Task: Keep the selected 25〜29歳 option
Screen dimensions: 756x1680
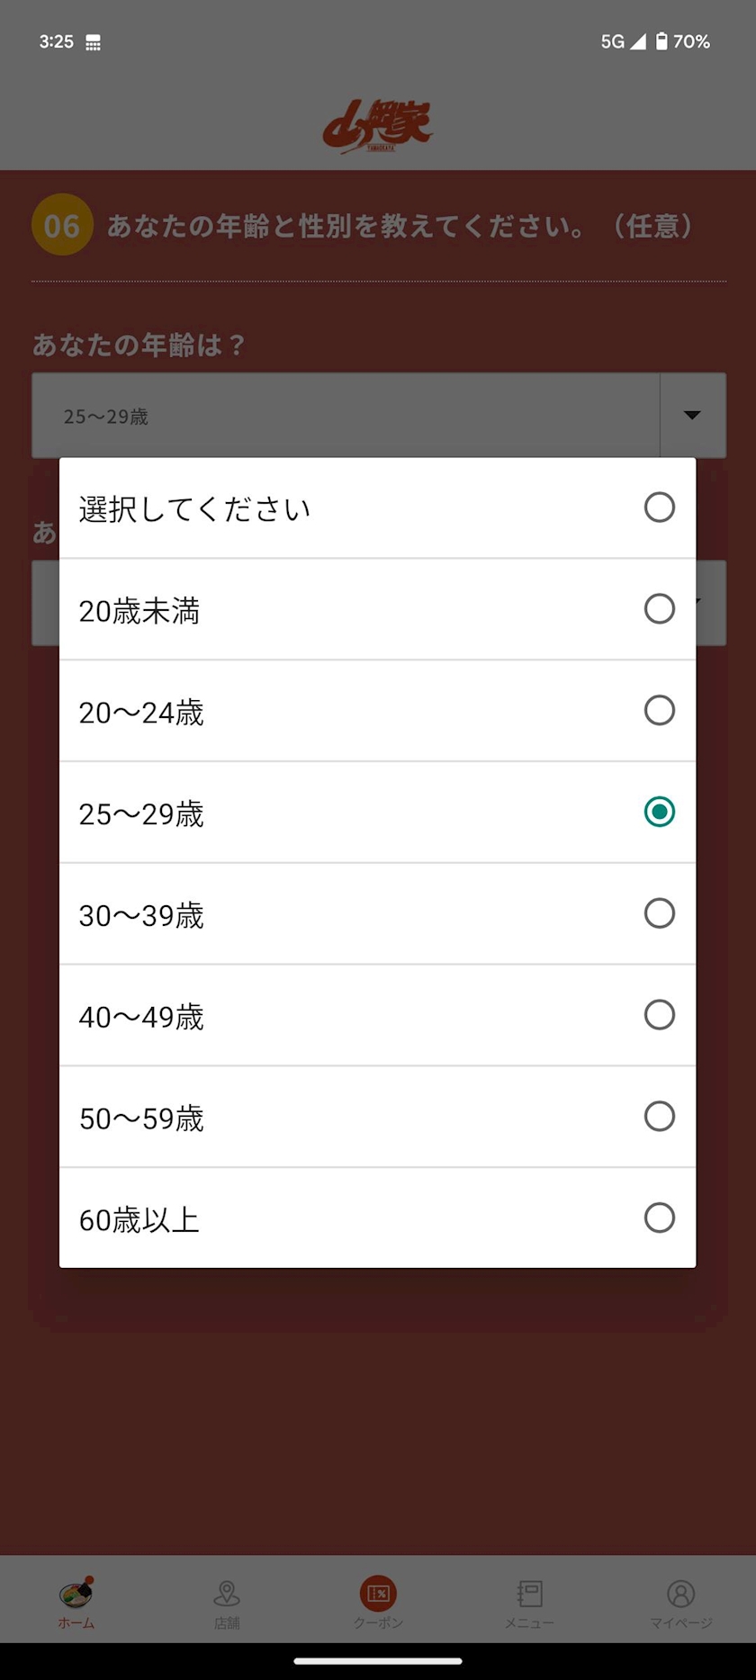Action: click(x=659, y=813)
